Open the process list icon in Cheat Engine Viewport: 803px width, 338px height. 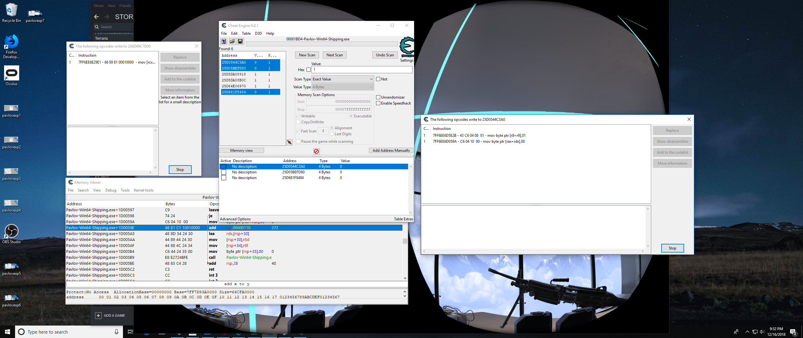(x=224, y=41)
